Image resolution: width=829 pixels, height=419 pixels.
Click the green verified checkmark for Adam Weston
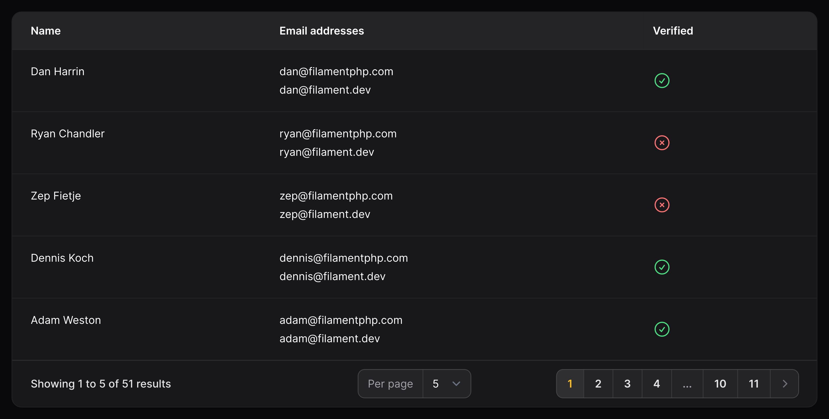[662, 329]
